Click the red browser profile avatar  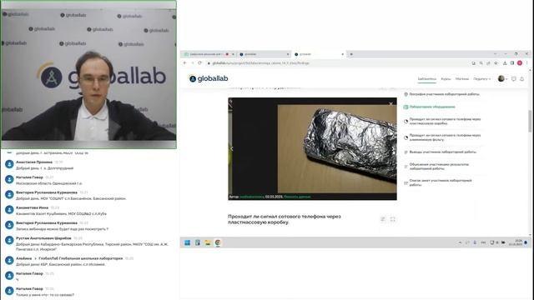pos(520,63)
